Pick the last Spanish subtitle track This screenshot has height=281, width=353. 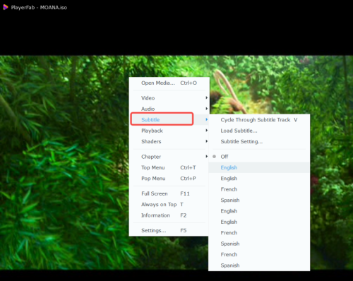coord(259,265)
